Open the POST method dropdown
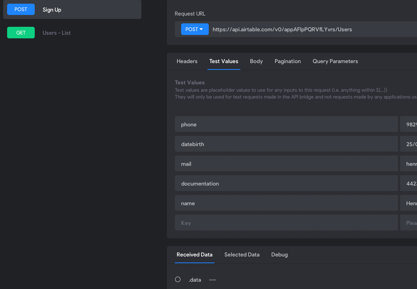Viewport: 417px width, 289px height. pos(195,29)
